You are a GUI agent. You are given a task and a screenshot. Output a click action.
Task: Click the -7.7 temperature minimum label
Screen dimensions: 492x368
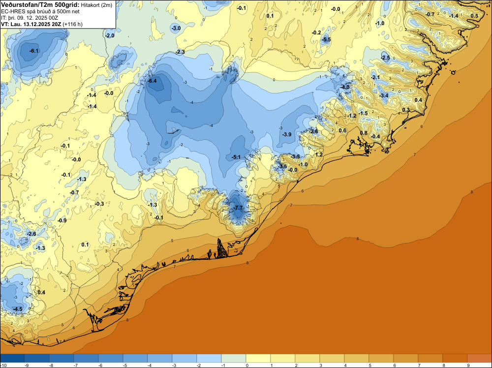(239, 208)
